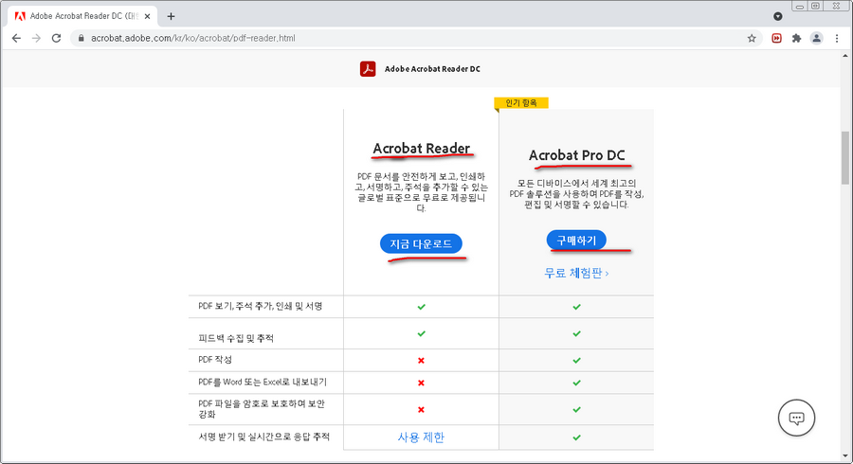Open the Chrome profile avatar
The height and width of the screenshot is (464, 853).
point(817,38)
